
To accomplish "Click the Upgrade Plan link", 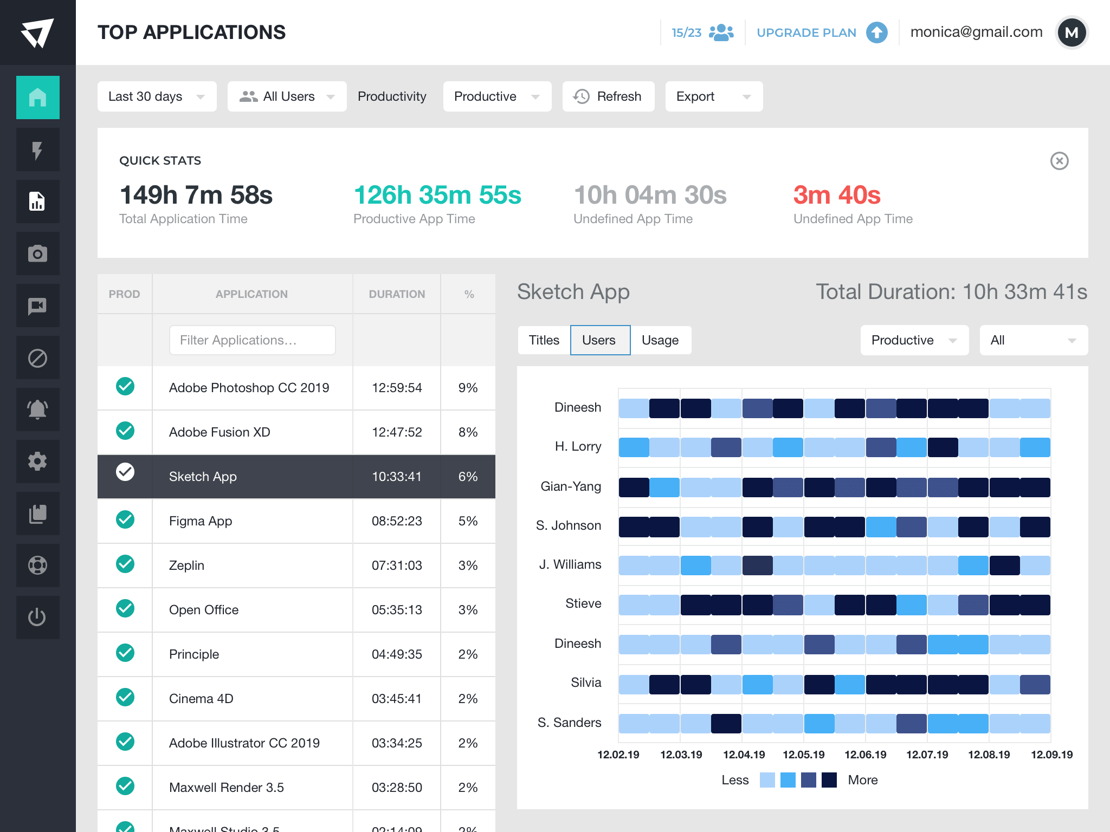I will [806, 32].
